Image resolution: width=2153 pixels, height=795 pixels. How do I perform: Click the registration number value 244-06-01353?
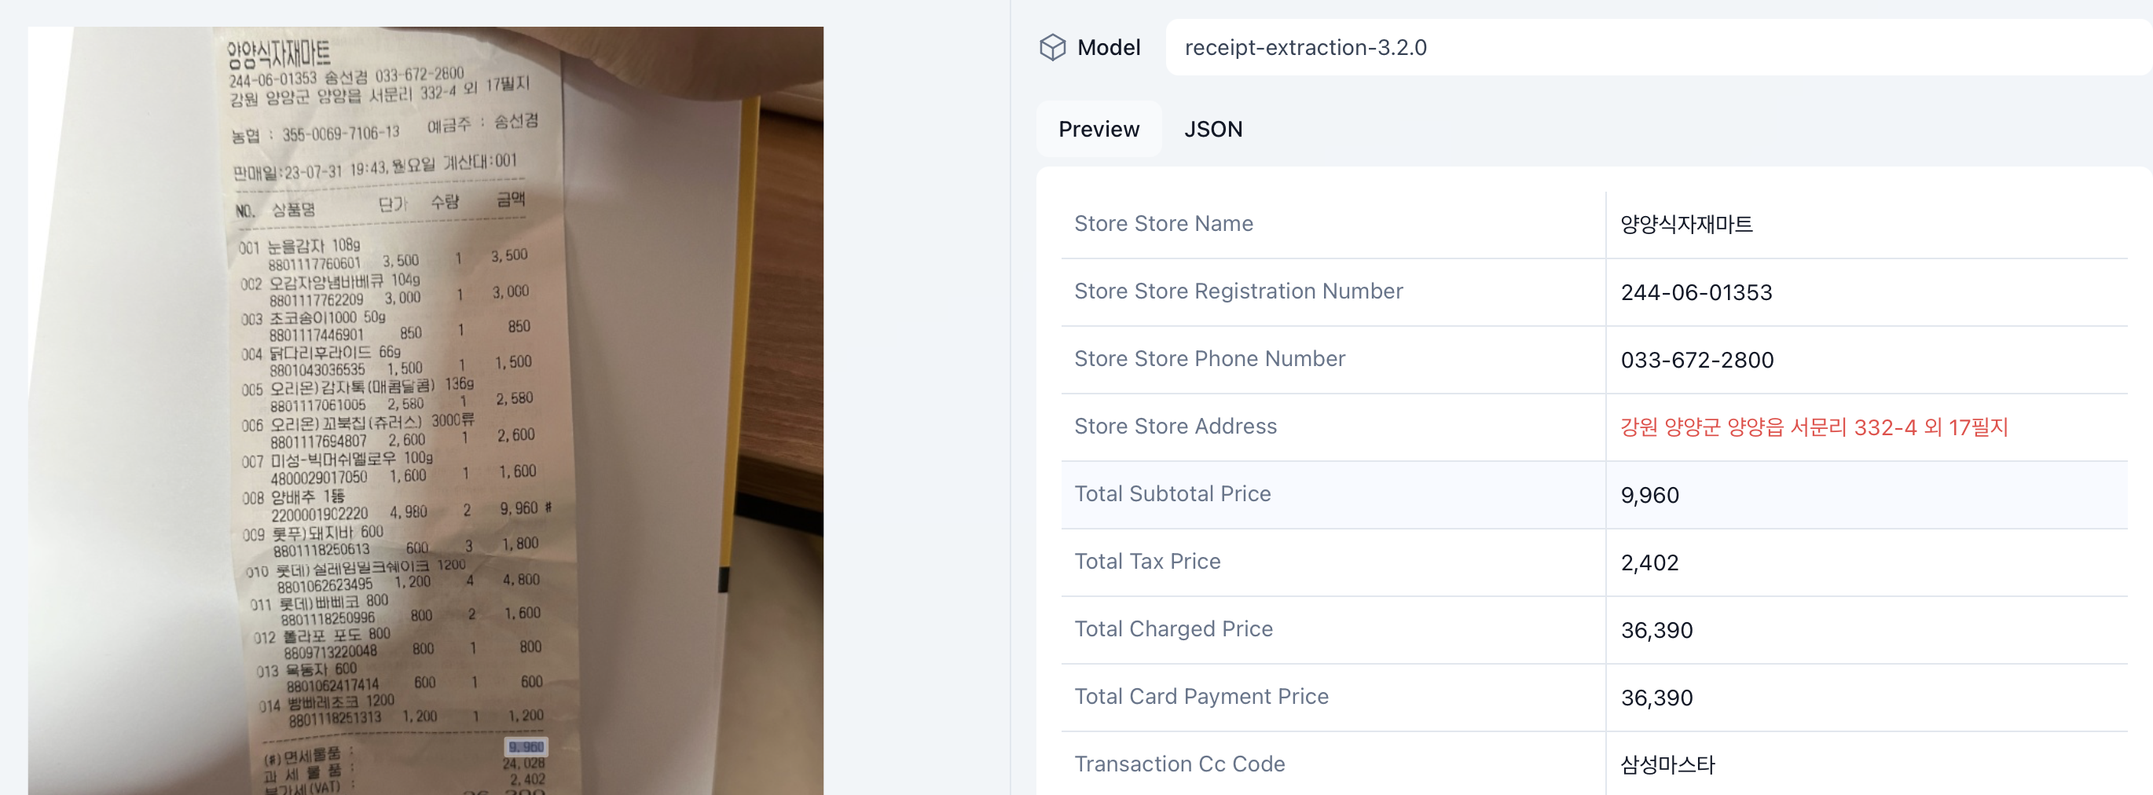click(x=1696, y=292)
